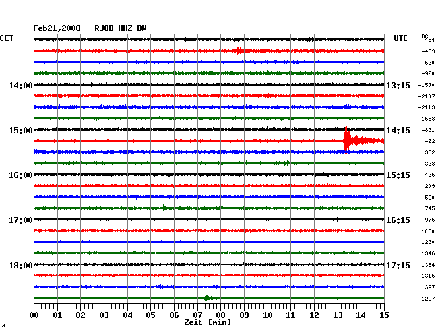Select the 17:00 CET time label
Screen dimensions: 438x333
[x=21, y=220]
